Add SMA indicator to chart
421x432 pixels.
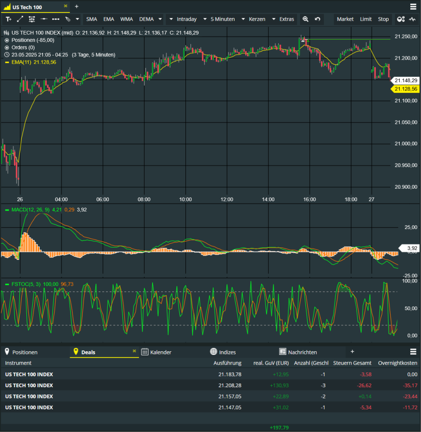92,19
